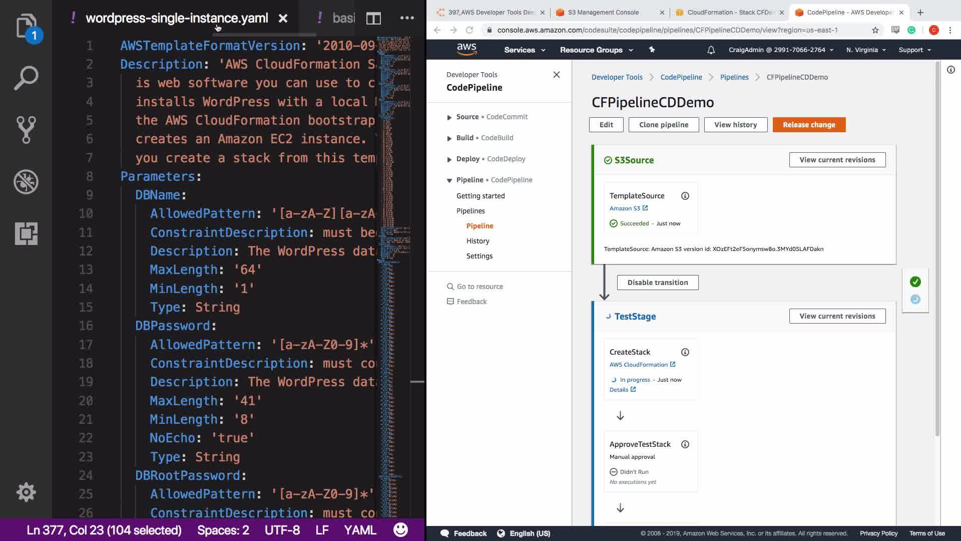Image resolution: width=961 pixels, height=541 pixels.
Task: Click the VS Code manage gear icon
Action: tap(26, 492)
